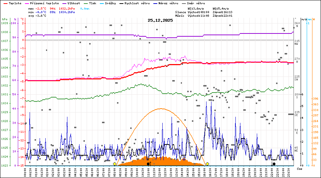Image resolution: width=321 pixels, height=178 pixels.
Task: Click the 25.12.2025 date title
Action: pos(160,20)
